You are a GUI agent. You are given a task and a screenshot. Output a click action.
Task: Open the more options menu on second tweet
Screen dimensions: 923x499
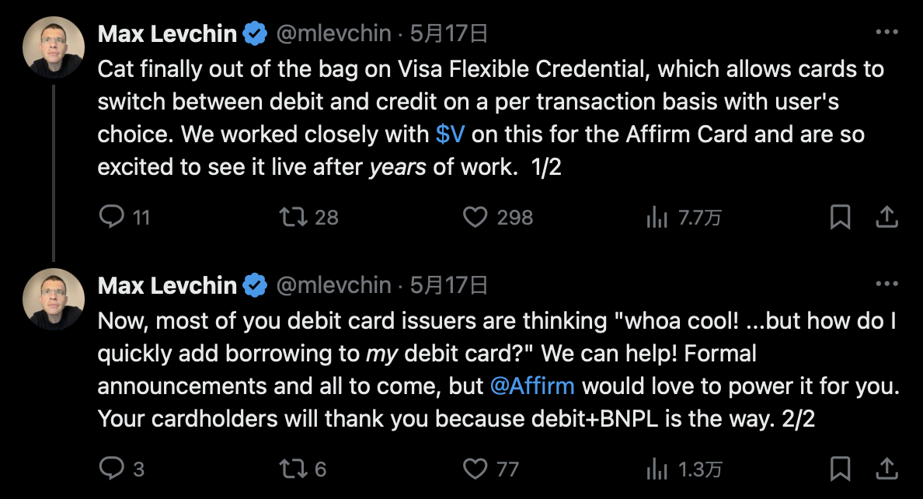(886, 284)
